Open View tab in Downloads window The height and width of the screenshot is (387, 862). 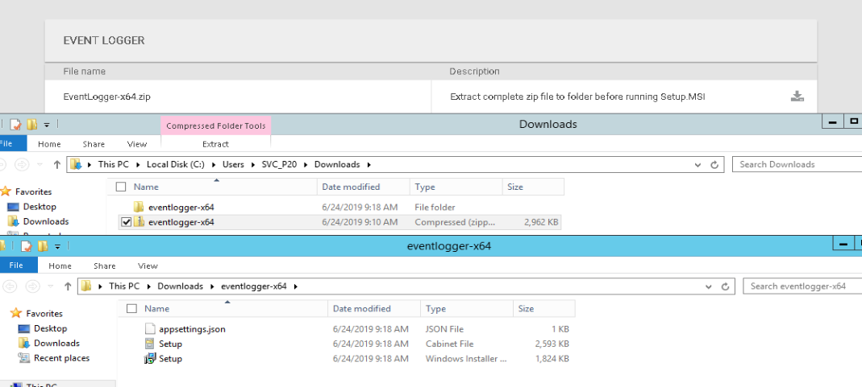[137, 144]
